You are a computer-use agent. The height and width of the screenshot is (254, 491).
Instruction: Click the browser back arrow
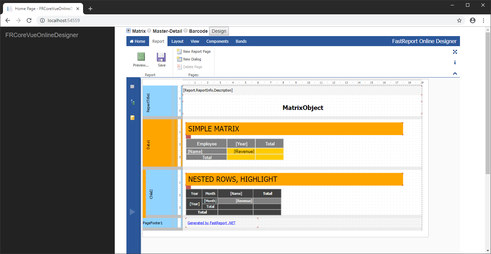[x=8, y=20]
